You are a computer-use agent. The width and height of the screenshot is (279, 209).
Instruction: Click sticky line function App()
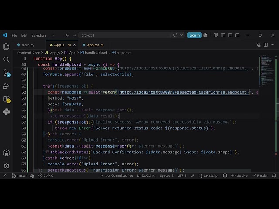coord(52,58)
